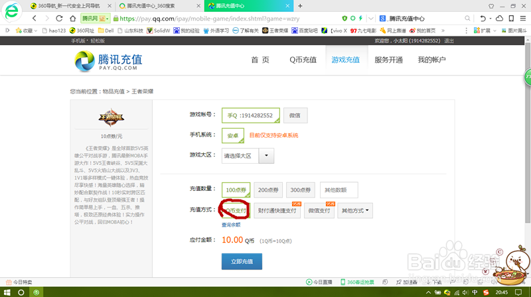
Task: Select 财付通快捷支付 payment method
Action: [x=277, y=210]
